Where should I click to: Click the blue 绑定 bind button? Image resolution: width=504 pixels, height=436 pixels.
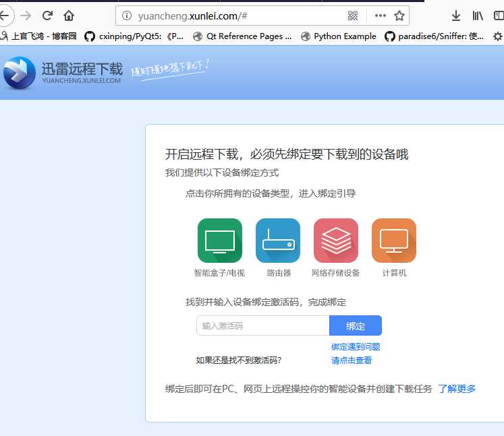(x=356, y=325)
